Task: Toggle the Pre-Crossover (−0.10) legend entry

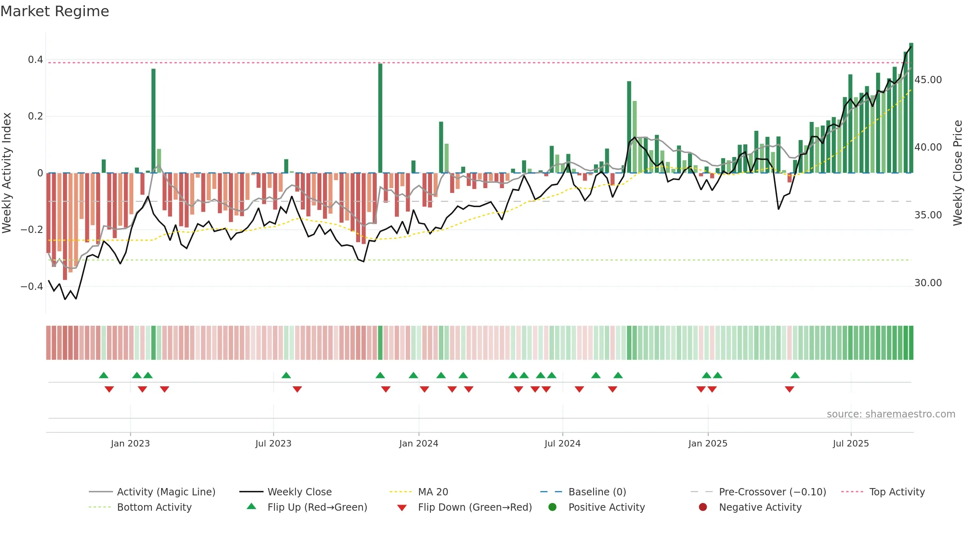Action: tap(759, 492)
